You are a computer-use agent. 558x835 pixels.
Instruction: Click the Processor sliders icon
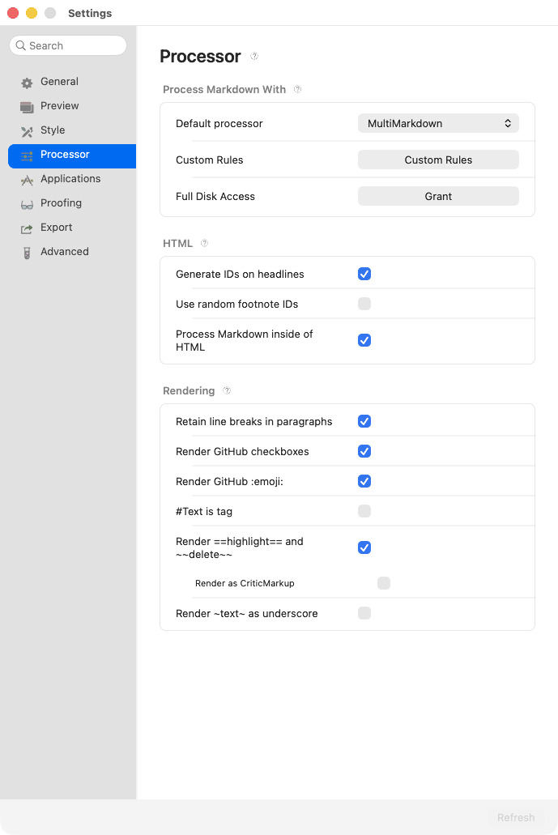click(x=27, y=155)
